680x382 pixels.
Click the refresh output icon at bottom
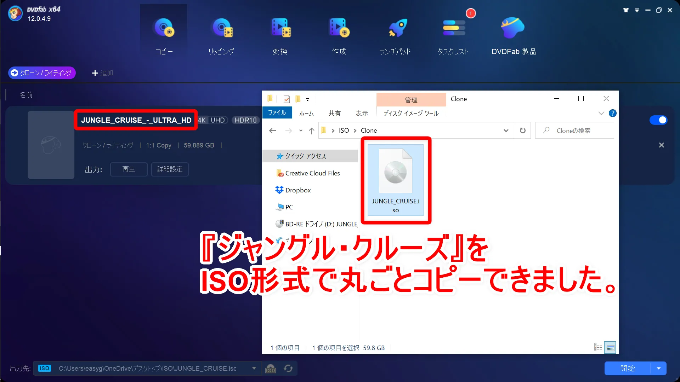[x=288, y=369]
